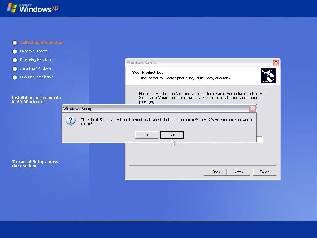The image size is (317, 238).
Task: Select the Installing Windows step bullet
Action: click(15, 68)
